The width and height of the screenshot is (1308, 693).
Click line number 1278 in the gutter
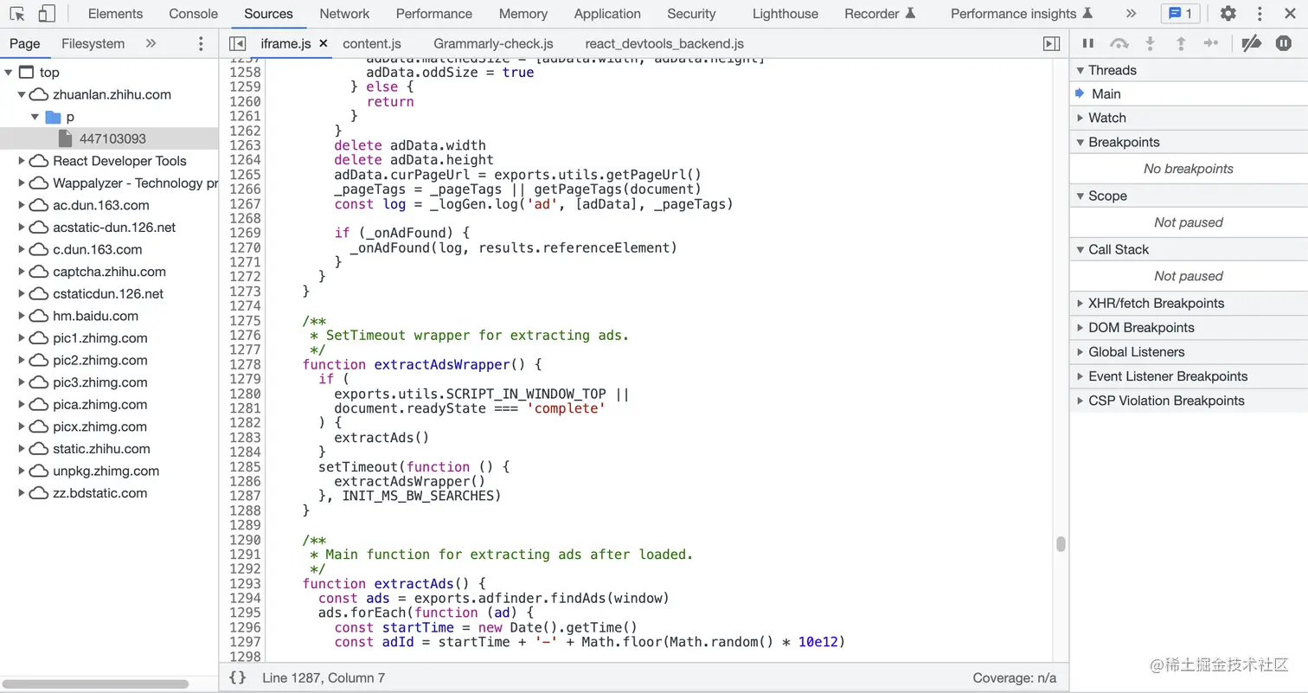(245, 364)
